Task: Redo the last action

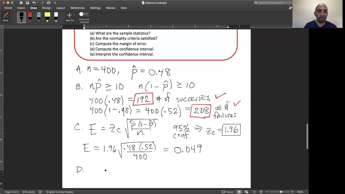Action: [x=42, y=3]
